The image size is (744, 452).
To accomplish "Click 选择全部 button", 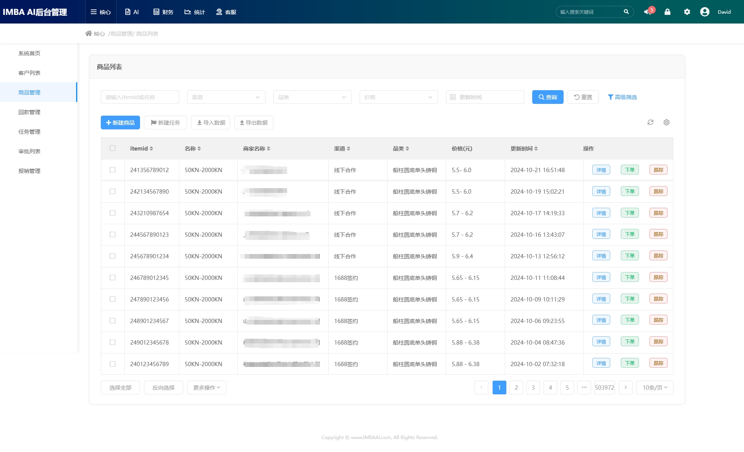I will click(x=120, y=387).
